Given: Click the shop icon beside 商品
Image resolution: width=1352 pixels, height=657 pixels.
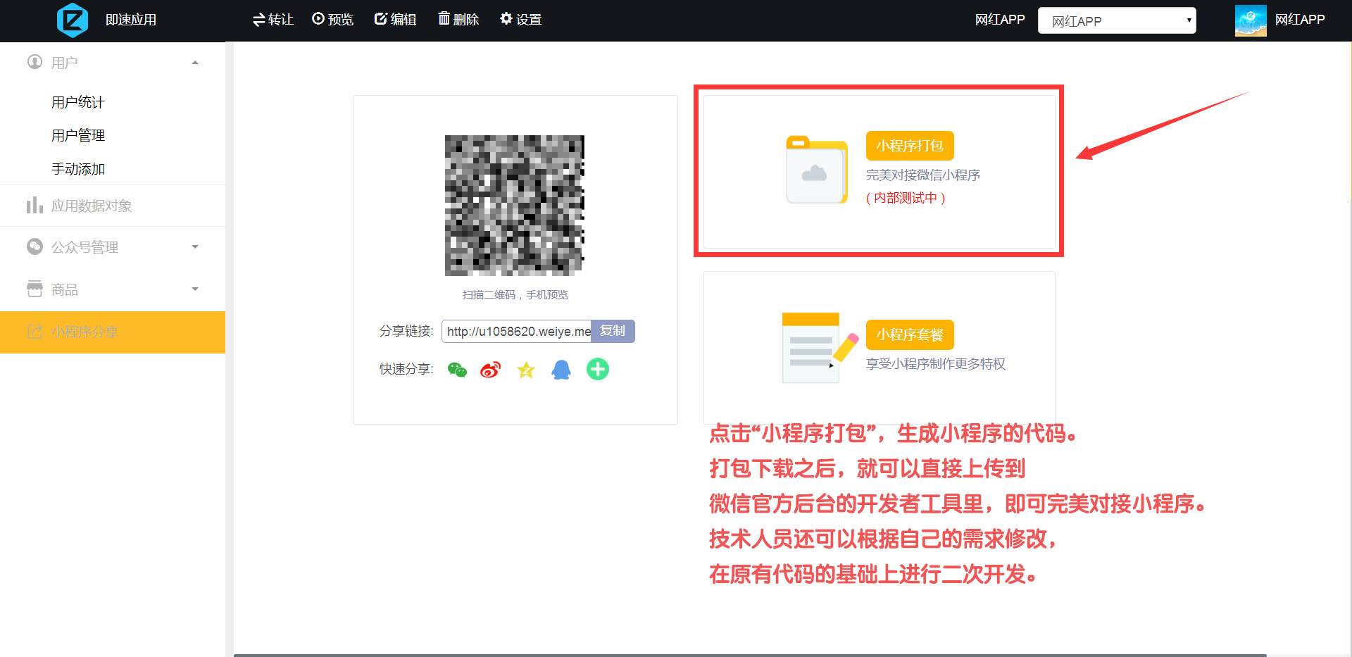Looking at the screenshot, I should point(35,289).
